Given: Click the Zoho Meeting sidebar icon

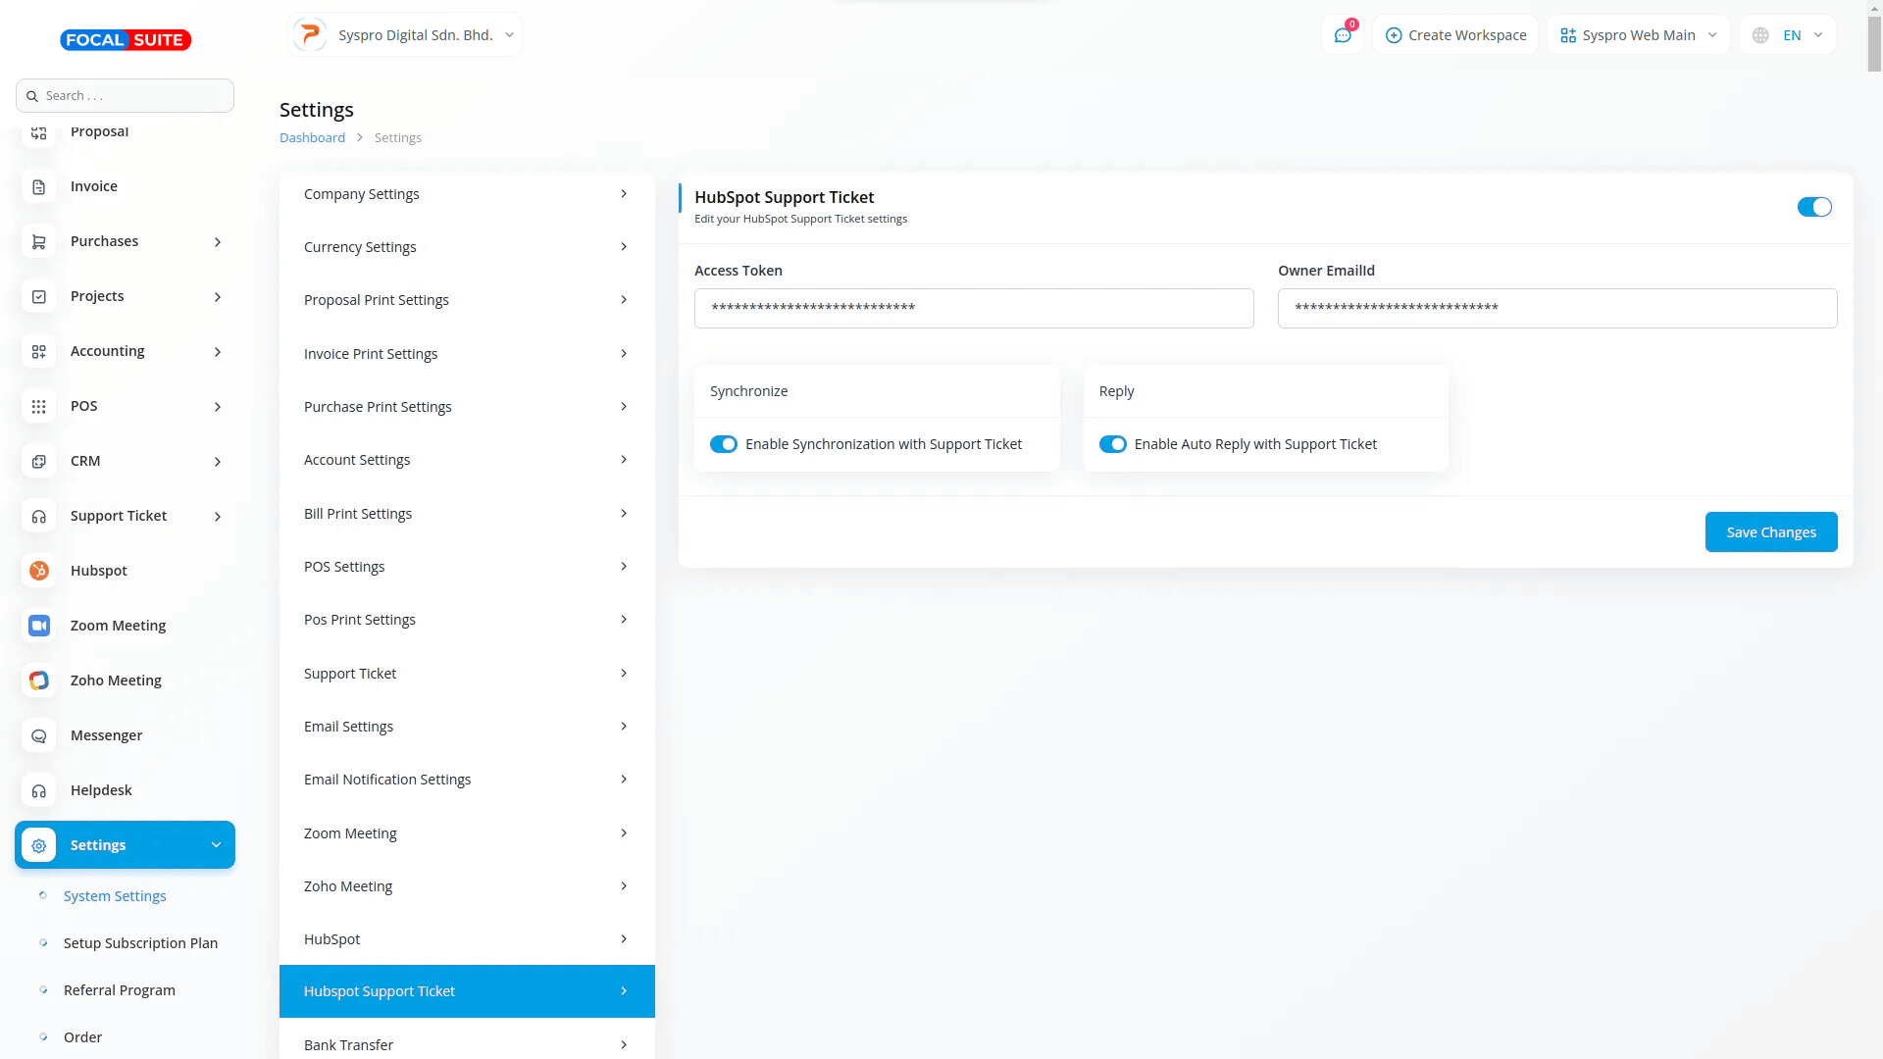Looking at the screenshot, I should tap(39, 681).
